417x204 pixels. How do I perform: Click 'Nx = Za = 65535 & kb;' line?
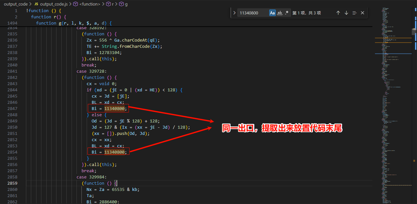point(113,189)
